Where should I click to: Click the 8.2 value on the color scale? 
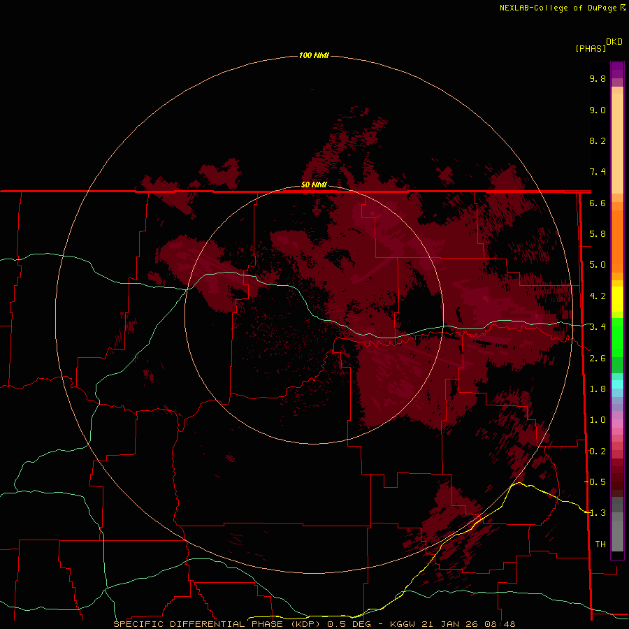598,140
